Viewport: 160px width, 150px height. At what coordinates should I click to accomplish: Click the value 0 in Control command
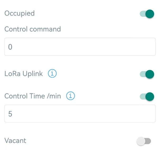(10, 47)
